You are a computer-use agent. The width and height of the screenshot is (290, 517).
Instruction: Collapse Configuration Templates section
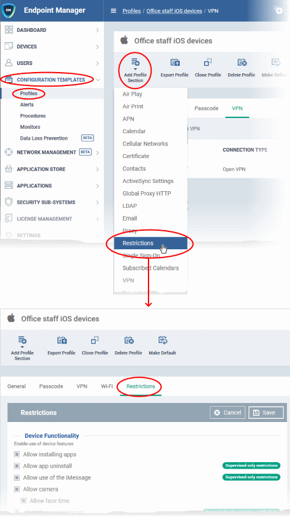click(x=98, y=80)
